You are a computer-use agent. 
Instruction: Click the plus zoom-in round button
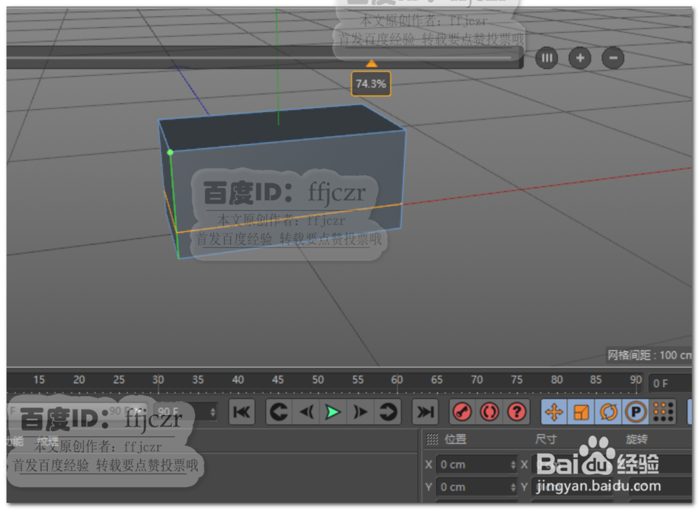pos(579,58)
